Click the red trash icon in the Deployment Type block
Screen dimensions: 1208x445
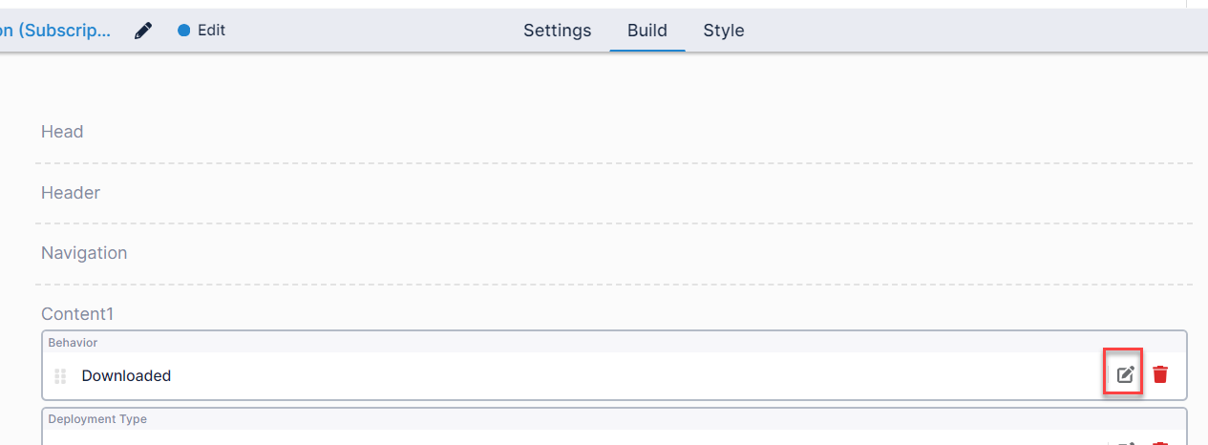(1160, 443)
